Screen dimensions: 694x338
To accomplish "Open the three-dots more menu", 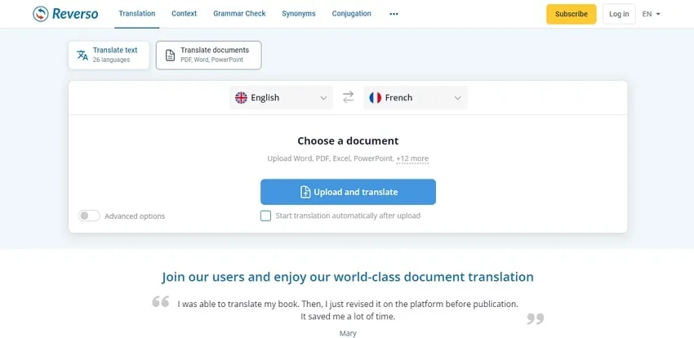I will click(394, 14).
